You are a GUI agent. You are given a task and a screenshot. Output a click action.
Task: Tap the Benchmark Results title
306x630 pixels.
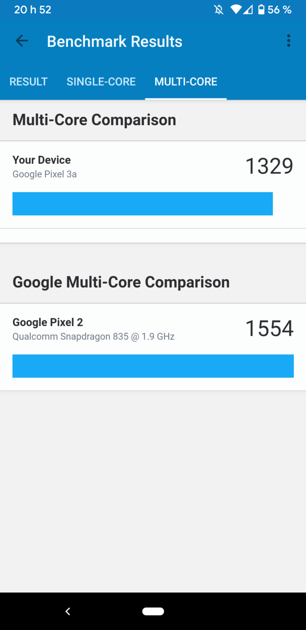coord(115,41)
